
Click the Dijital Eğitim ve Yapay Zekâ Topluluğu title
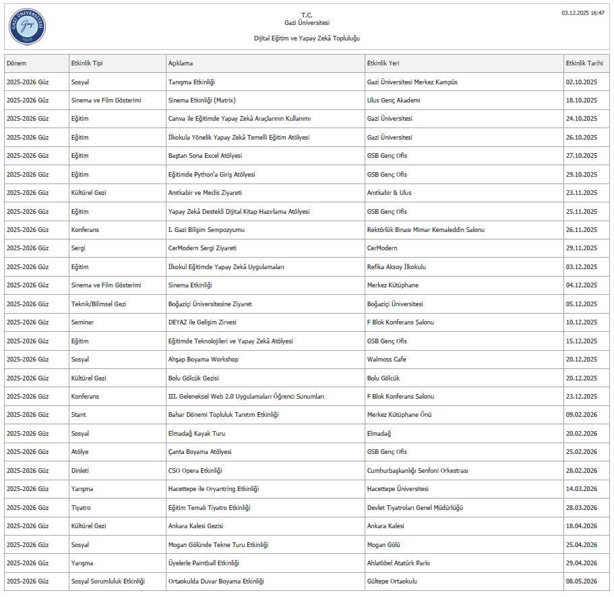click(307, 38)
